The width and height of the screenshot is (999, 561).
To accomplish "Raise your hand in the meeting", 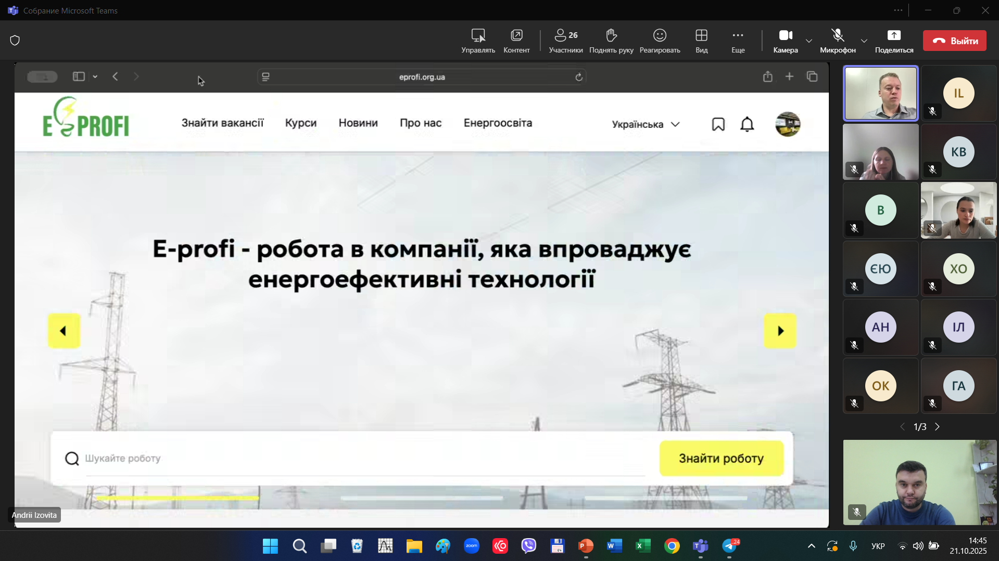I will [x=611, y=41].
